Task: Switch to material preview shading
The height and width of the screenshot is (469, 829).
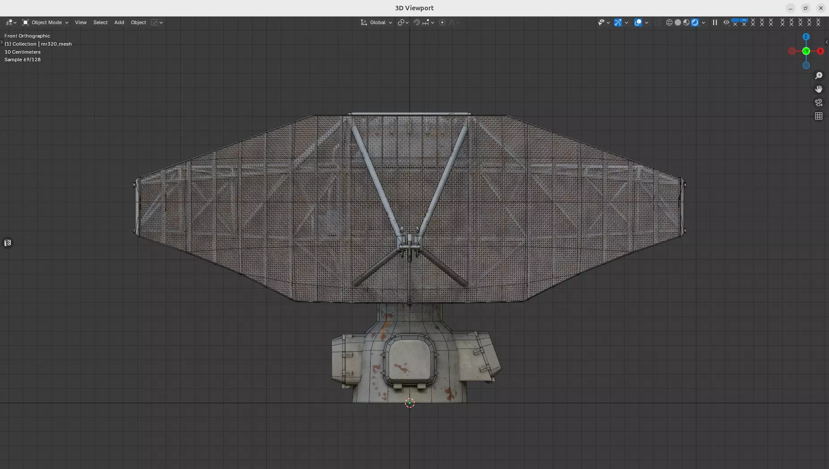Action: pos(686,22)
